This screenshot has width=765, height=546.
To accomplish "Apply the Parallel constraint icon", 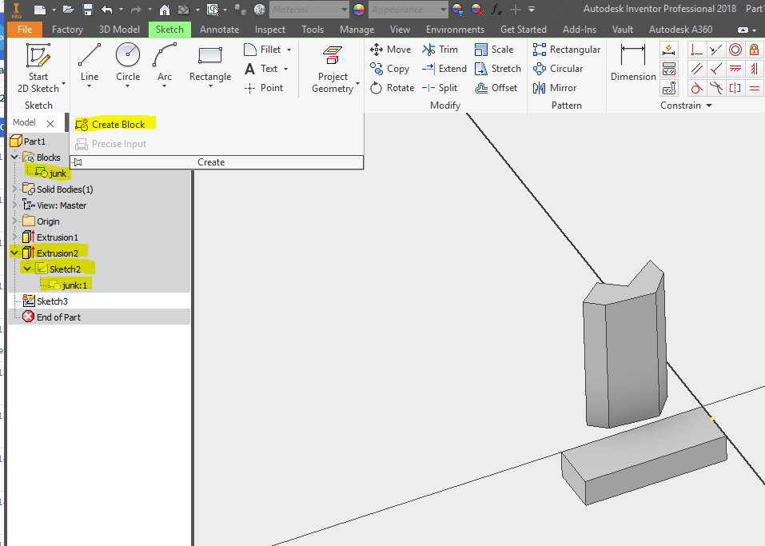I will click(697, 69).
